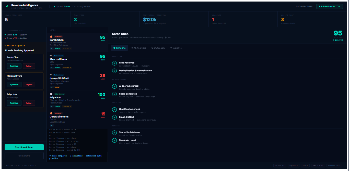Click the Revenue Intelligence diamond logo icon
349x171 pixels.
pos(7,6)
